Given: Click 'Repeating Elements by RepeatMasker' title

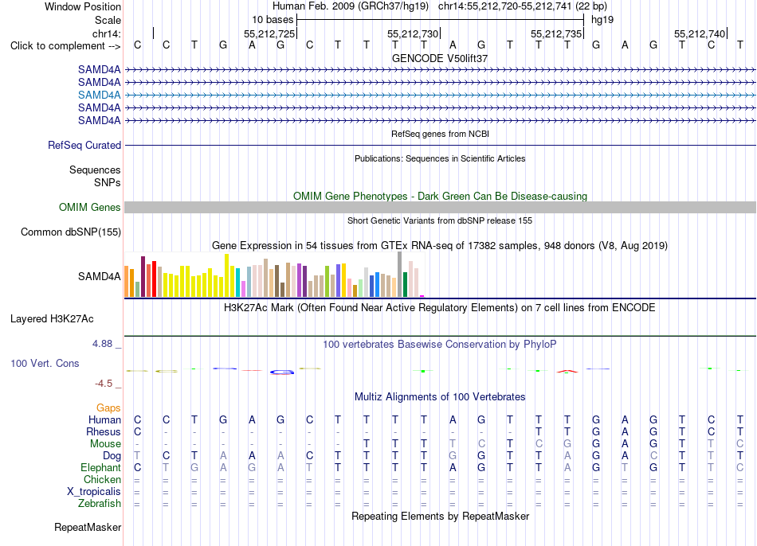Looking at the screenshot, I should 440,517.
